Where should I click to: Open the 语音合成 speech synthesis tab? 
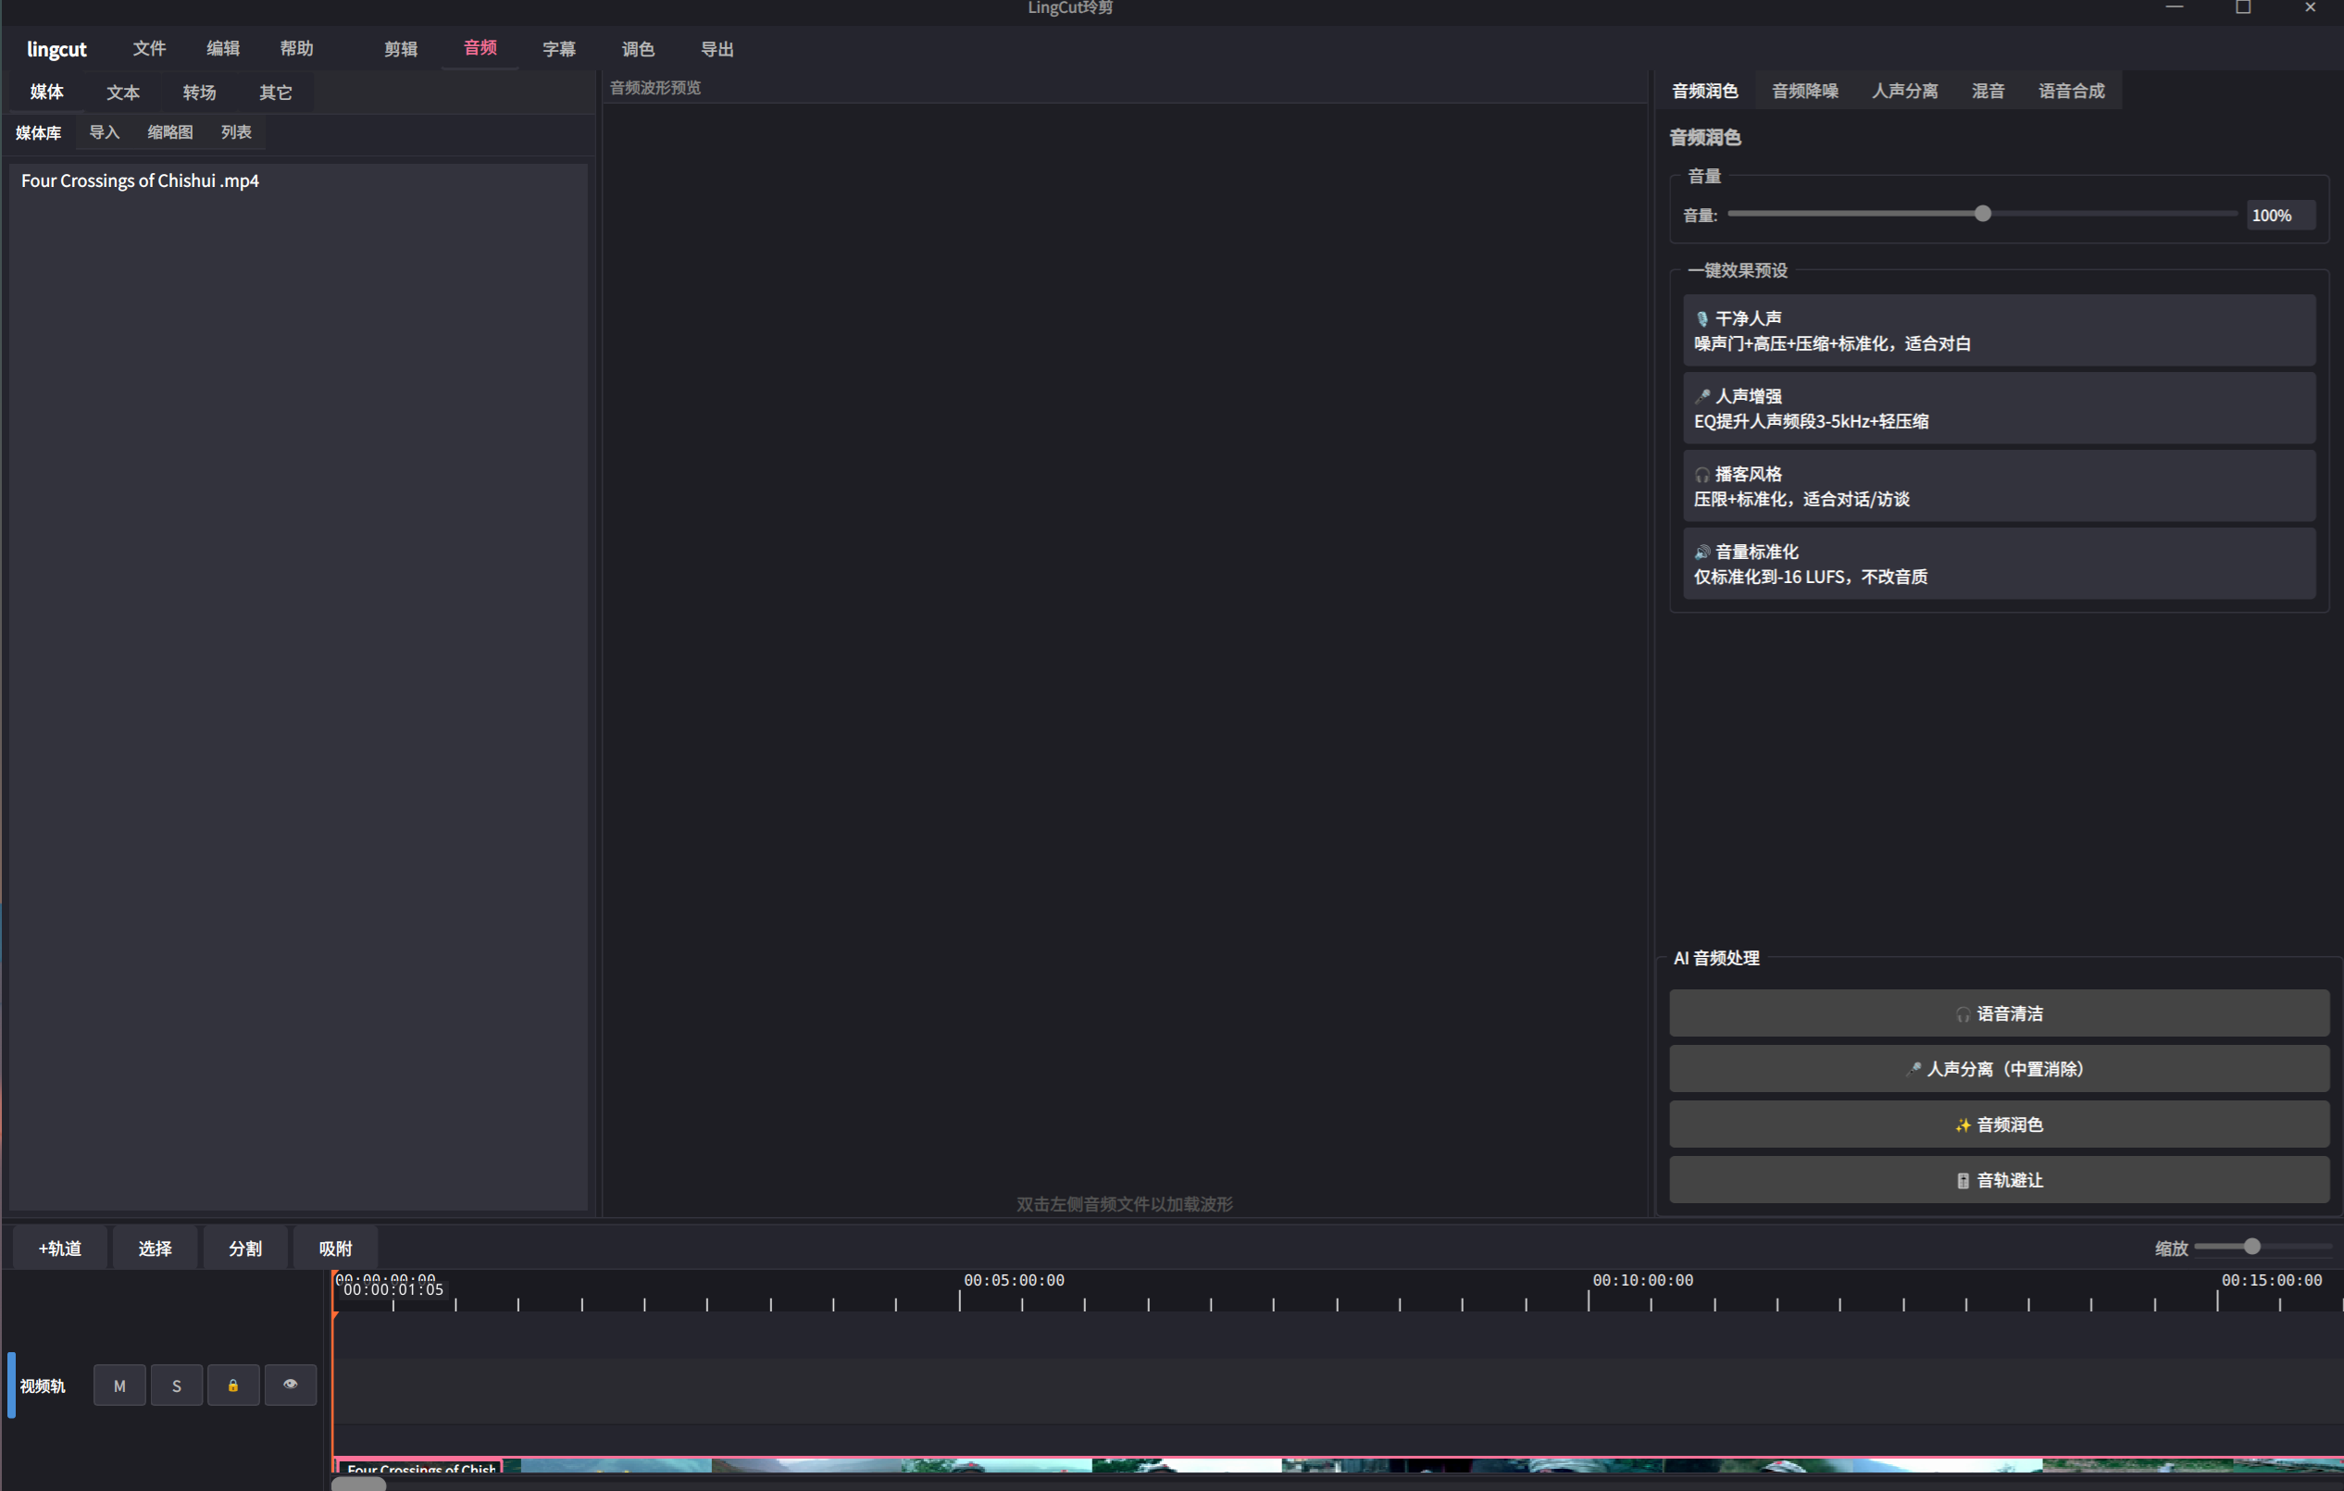click(x=2072, y=92)
